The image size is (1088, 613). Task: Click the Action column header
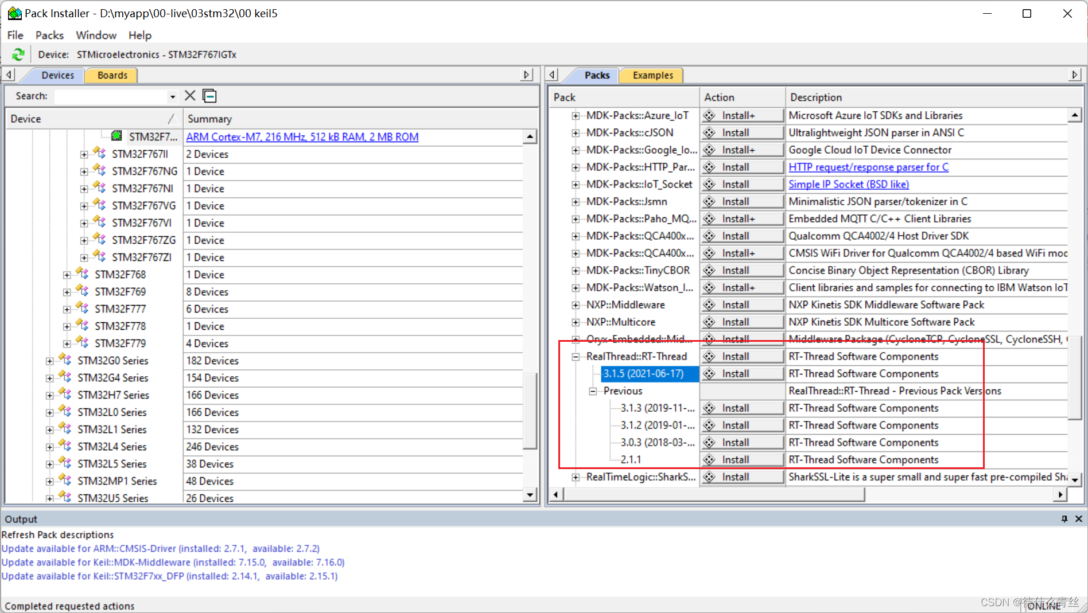tap(742, 97)
